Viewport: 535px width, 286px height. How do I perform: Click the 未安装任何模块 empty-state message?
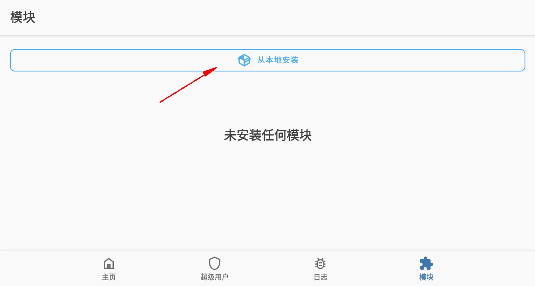pyautogui.click(x=268, y=135)
